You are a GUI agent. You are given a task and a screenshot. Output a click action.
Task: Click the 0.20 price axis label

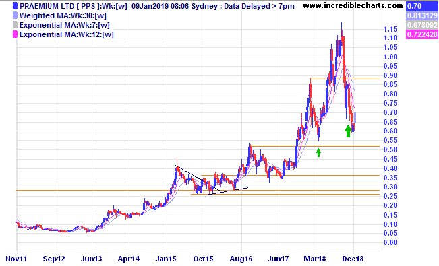coord(390,205)
